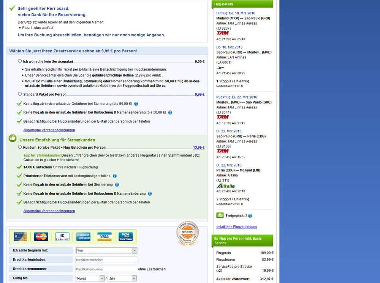Click the Kreditkarteninhaber input field
Viewport: 380px width, 283px height.
pos(106,260)
